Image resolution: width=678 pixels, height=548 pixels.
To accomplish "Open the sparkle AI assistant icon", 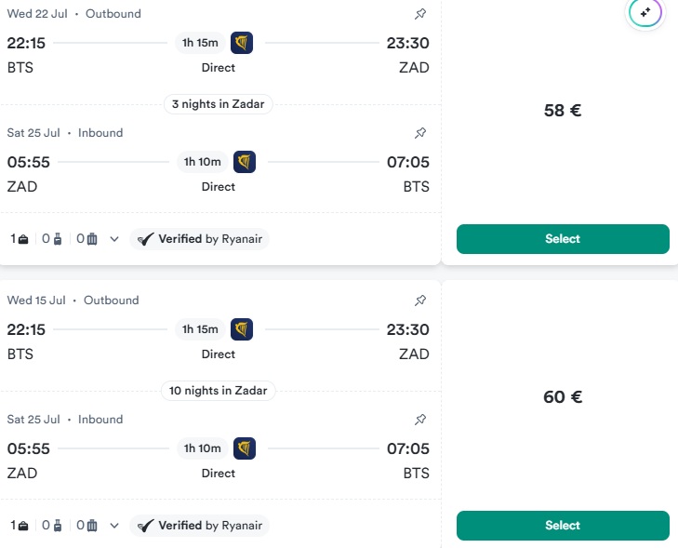I will pyautogui.click(x=645, y=13).
